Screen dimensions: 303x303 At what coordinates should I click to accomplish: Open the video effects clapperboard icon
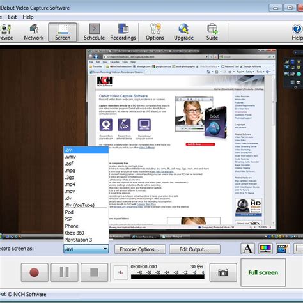point(283,249)
